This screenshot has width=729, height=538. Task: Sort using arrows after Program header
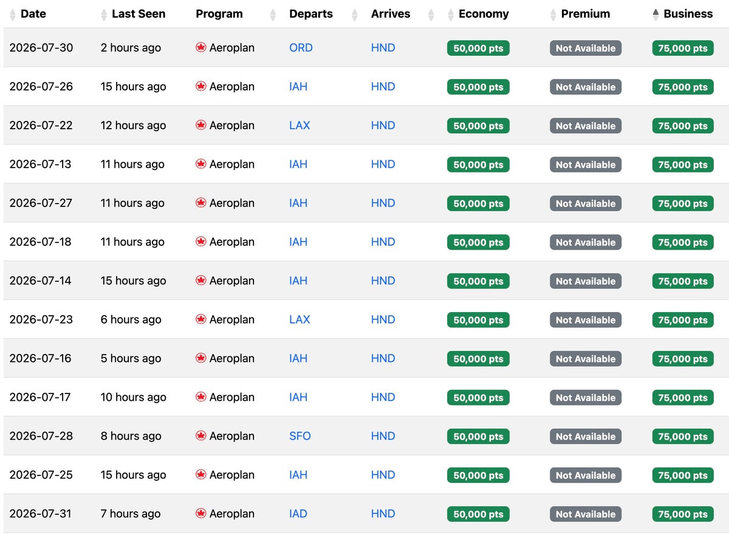point(273,15)
